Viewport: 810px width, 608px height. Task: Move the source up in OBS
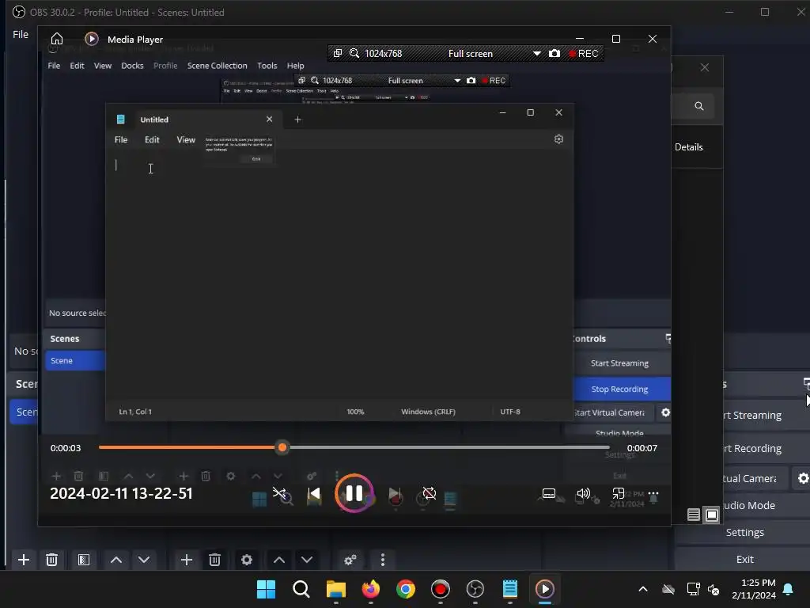click(x=279, y=560)
